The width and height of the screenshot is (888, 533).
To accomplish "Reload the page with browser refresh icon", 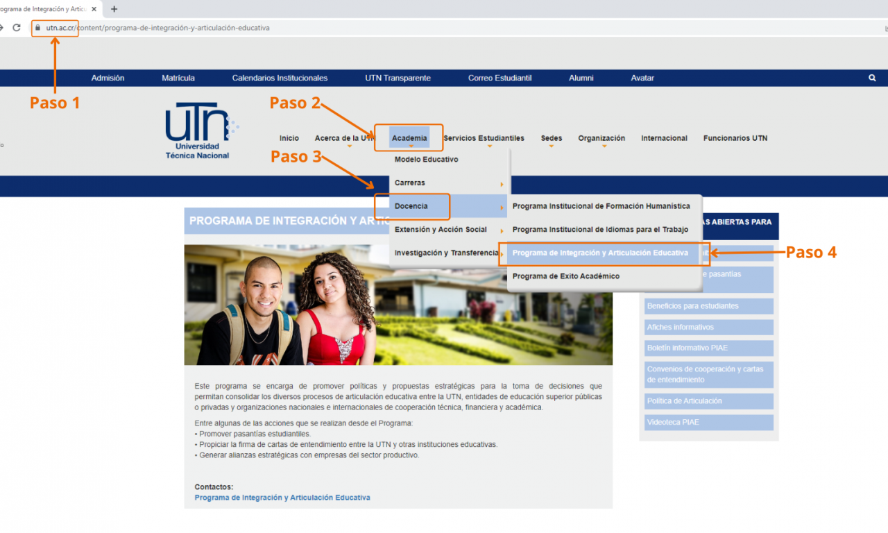I will (x=17, y=28).
